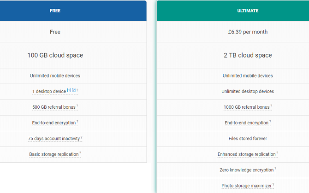Image resolution: width=309 pixels, height=193 pixels.
Task: Click the Zero knowledge encryption feature text
Action: tap(247, 170)
